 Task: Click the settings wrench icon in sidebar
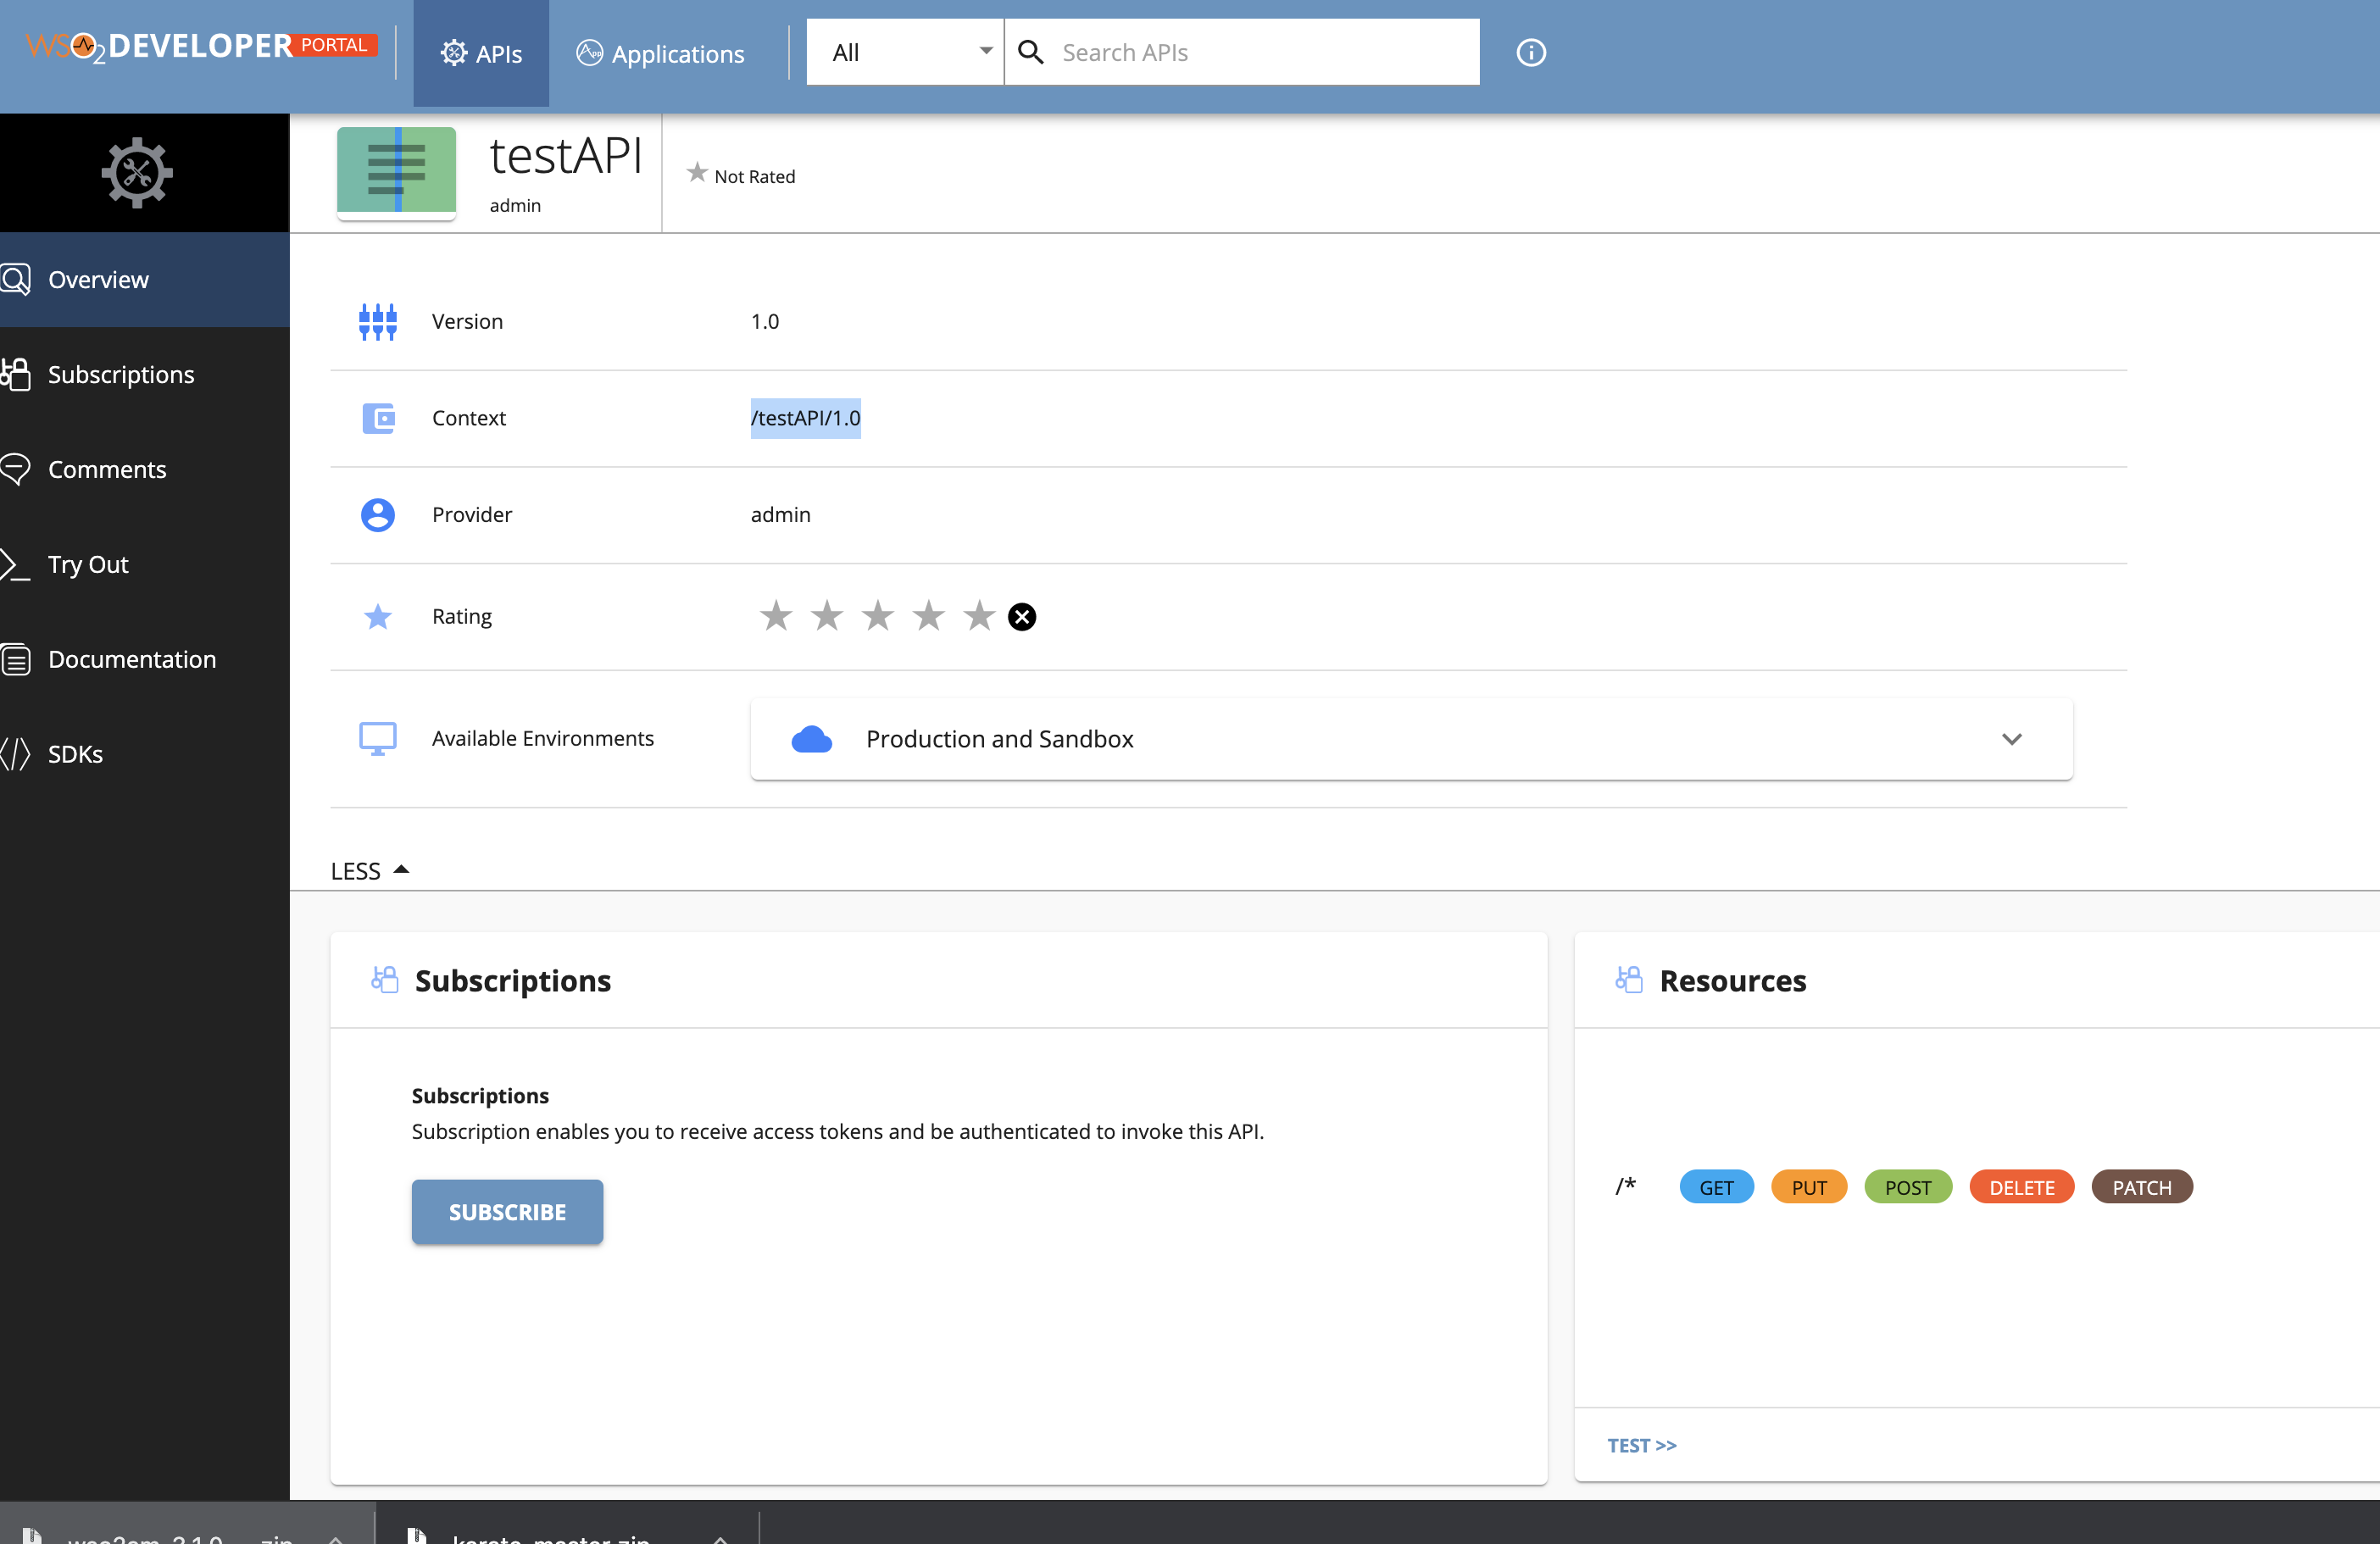point(136,172)
